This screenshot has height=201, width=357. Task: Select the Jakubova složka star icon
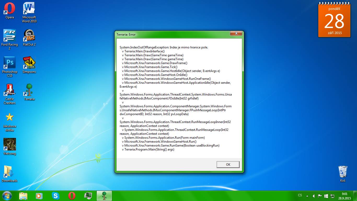coord(10,122)
